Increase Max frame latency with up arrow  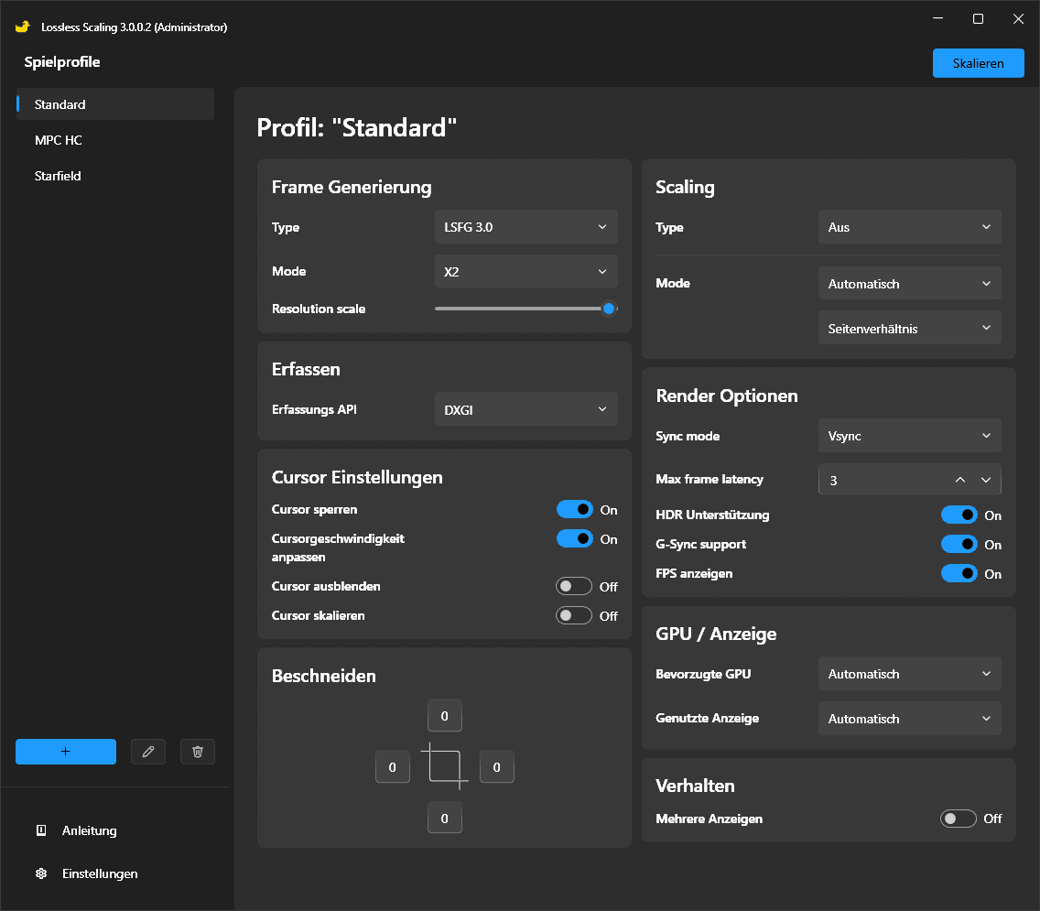coord(960,480)
